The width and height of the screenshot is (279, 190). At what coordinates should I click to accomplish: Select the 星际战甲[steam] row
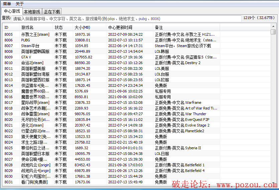[137, 103]
